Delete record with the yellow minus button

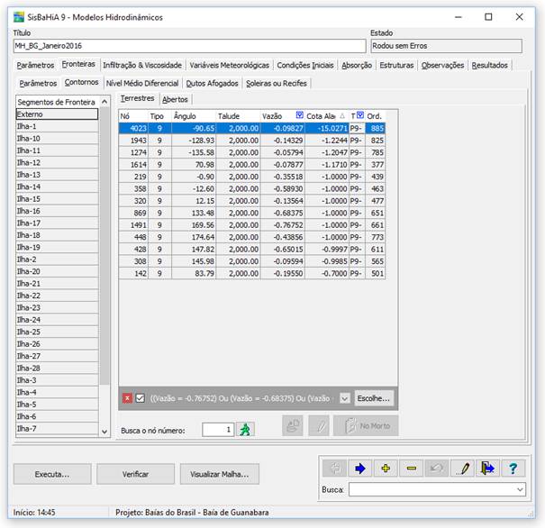pyautogui.click(x=411, y=469)
